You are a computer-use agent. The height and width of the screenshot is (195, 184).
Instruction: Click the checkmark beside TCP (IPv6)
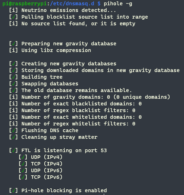[x=23, y=177]
